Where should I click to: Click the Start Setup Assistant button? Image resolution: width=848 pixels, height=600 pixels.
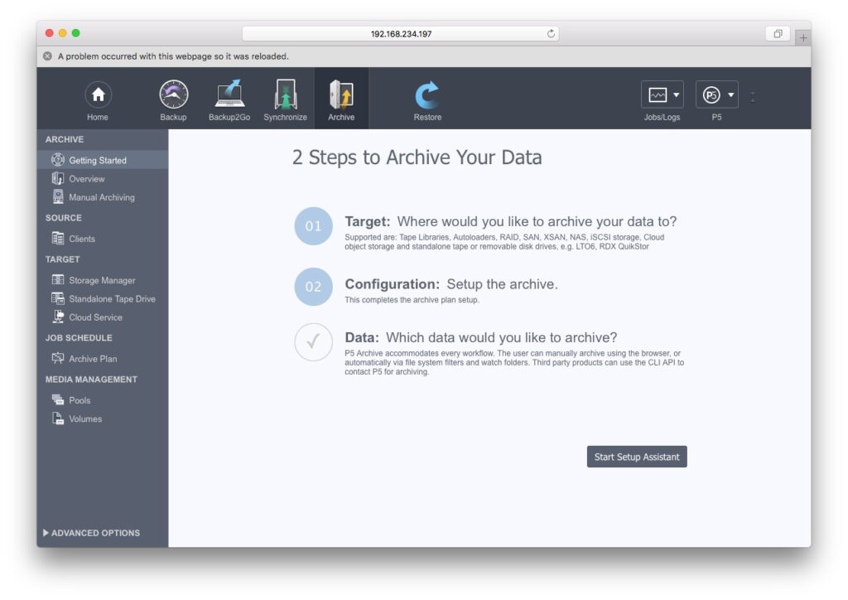(x=636, y=457)
